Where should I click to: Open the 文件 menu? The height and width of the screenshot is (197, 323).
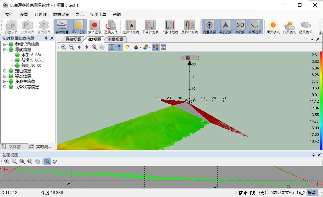click(x=9, y=14)
